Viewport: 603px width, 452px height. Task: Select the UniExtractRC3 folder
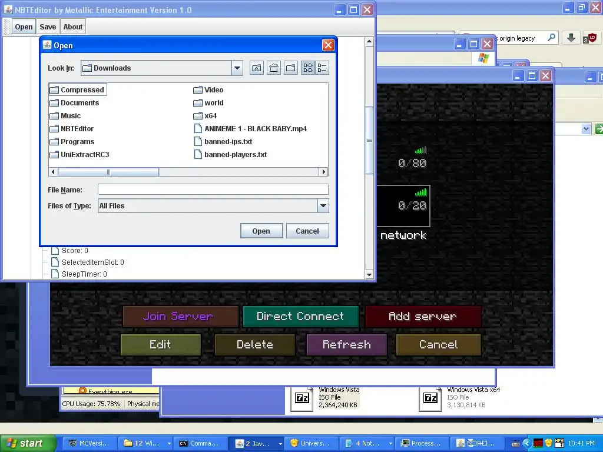tap(79, 155)
